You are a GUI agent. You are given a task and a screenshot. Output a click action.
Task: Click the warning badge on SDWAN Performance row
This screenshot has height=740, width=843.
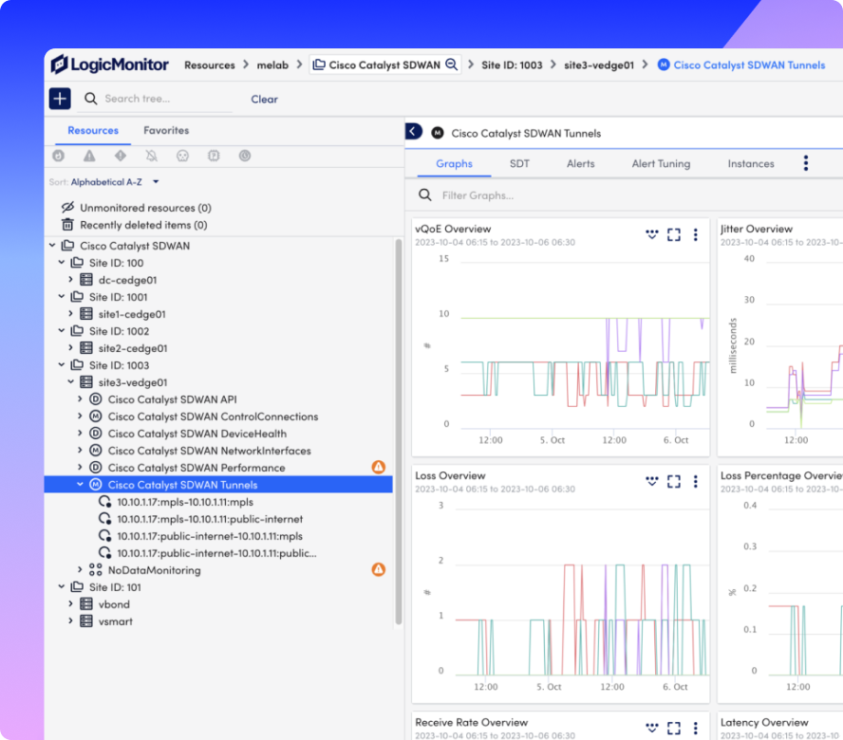pos(379,467)
